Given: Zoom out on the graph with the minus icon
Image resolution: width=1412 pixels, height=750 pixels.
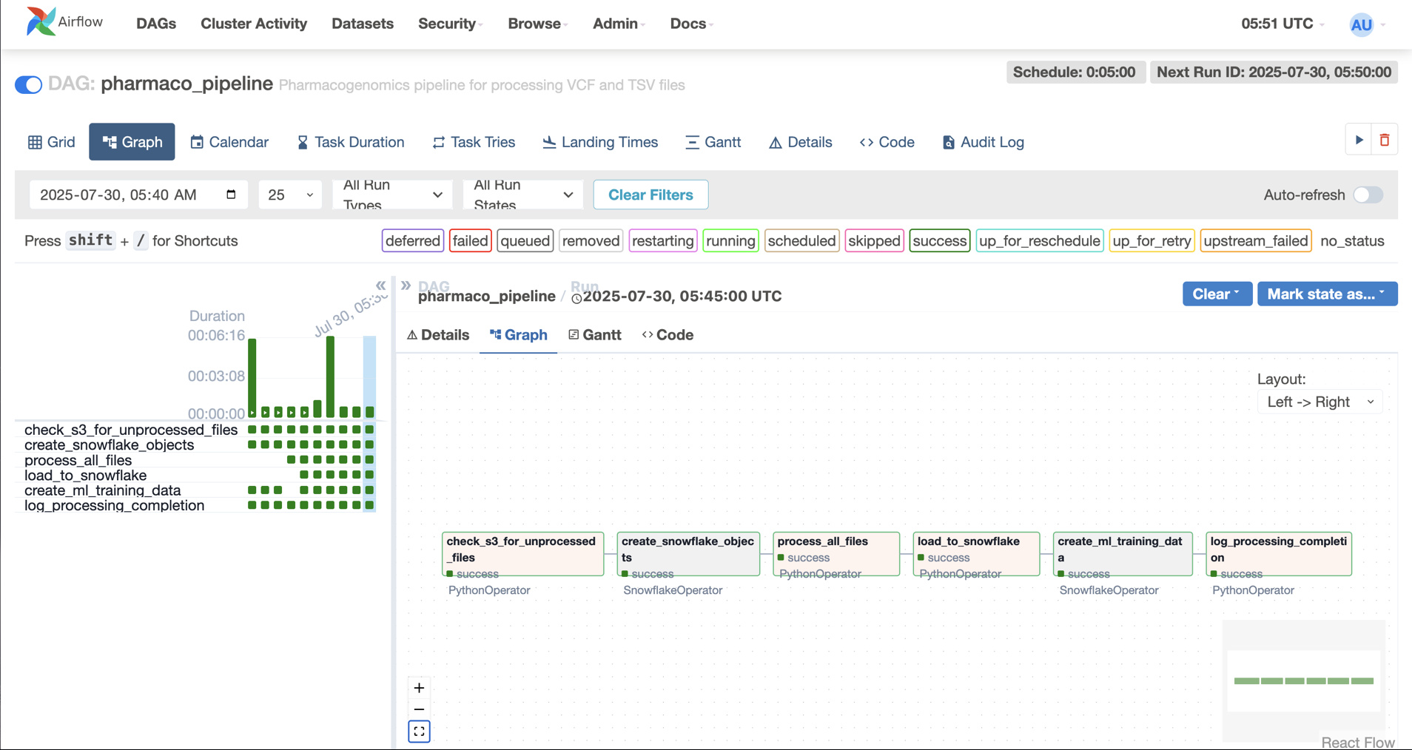Looking at the screenshot, I should tap(418, 709).
